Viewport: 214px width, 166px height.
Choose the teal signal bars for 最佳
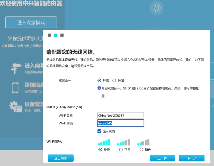click(x=104, y=142)
